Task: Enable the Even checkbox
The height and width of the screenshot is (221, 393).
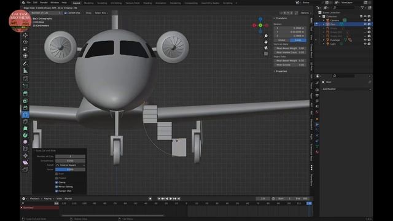Action: coord(56,174)
